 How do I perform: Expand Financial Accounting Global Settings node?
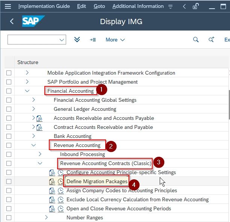pos(33,100)
